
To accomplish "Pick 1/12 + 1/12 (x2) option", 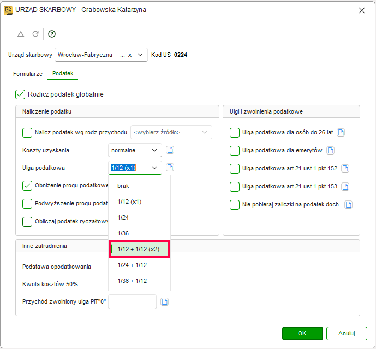I will tap(139, 249).
